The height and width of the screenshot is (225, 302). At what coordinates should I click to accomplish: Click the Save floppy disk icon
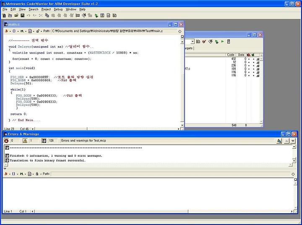23,16
